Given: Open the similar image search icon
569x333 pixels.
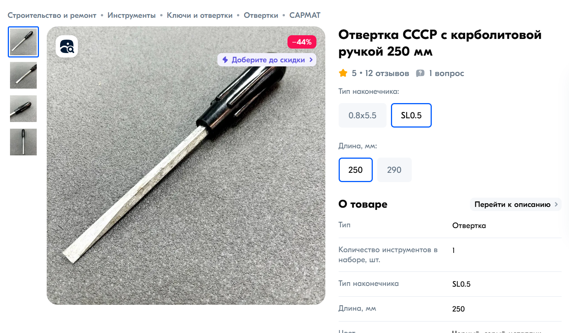Looking at the screenshot, I should pos(67,46).
